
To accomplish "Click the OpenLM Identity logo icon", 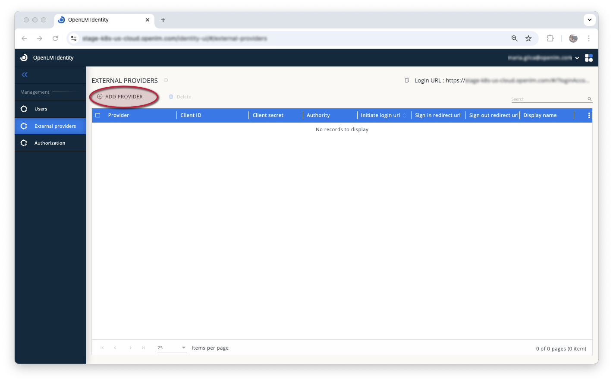I will point(24,57).
